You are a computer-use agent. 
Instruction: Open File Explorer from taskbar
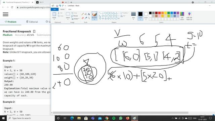pyautogui.click(x=79, y=118)
